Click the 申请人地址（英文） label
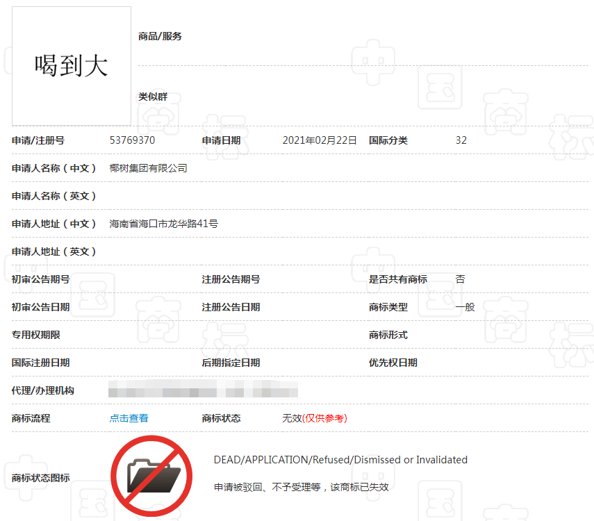The height and width of the screenshot is (521, 594). [54, 251]
